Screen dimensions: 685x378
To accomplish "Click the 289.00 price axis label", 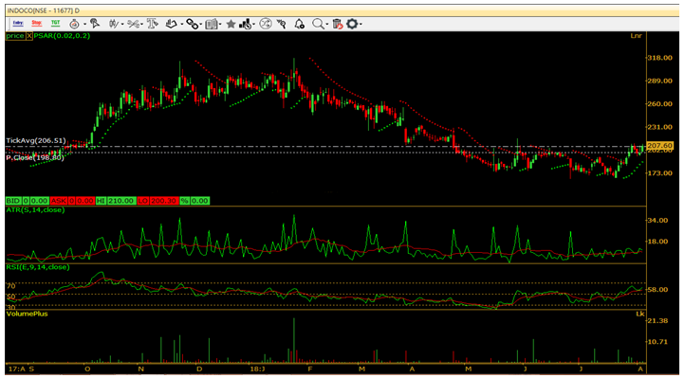I will tap(660, 81).
